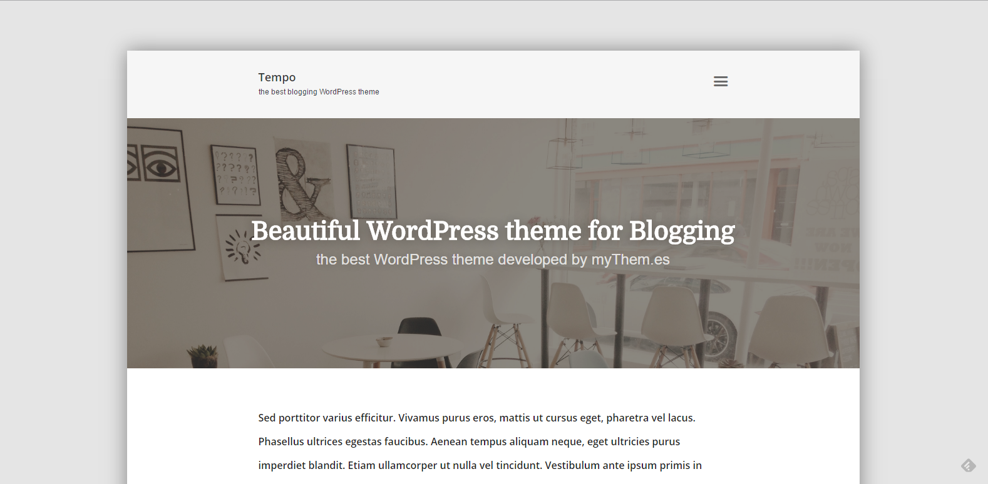Click the tagline 'the best blogging WordPress theme'
The height and width of the screenshot is (484, 988).
coord(318,92)
